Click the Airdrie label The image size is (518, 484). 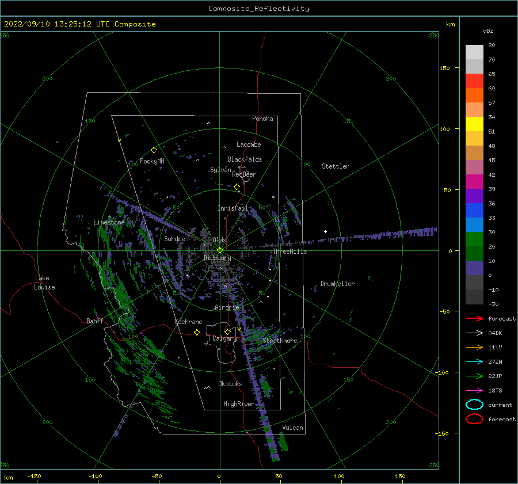click(227, 307)
